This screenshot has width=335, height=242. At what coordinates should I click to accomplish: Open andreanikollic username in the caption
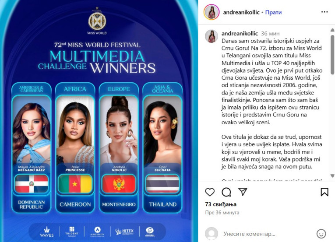(240, 34)
